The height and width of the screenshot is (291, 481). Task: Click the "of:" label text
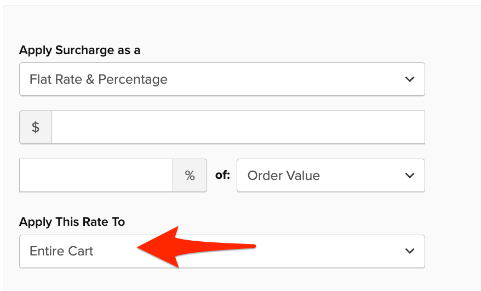click(x=222, y=176)
